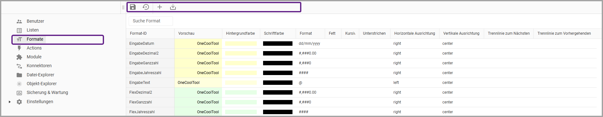Select Formate in the sidebar
603x117 pixels.
pyautogui.click(x=35, y=39)
